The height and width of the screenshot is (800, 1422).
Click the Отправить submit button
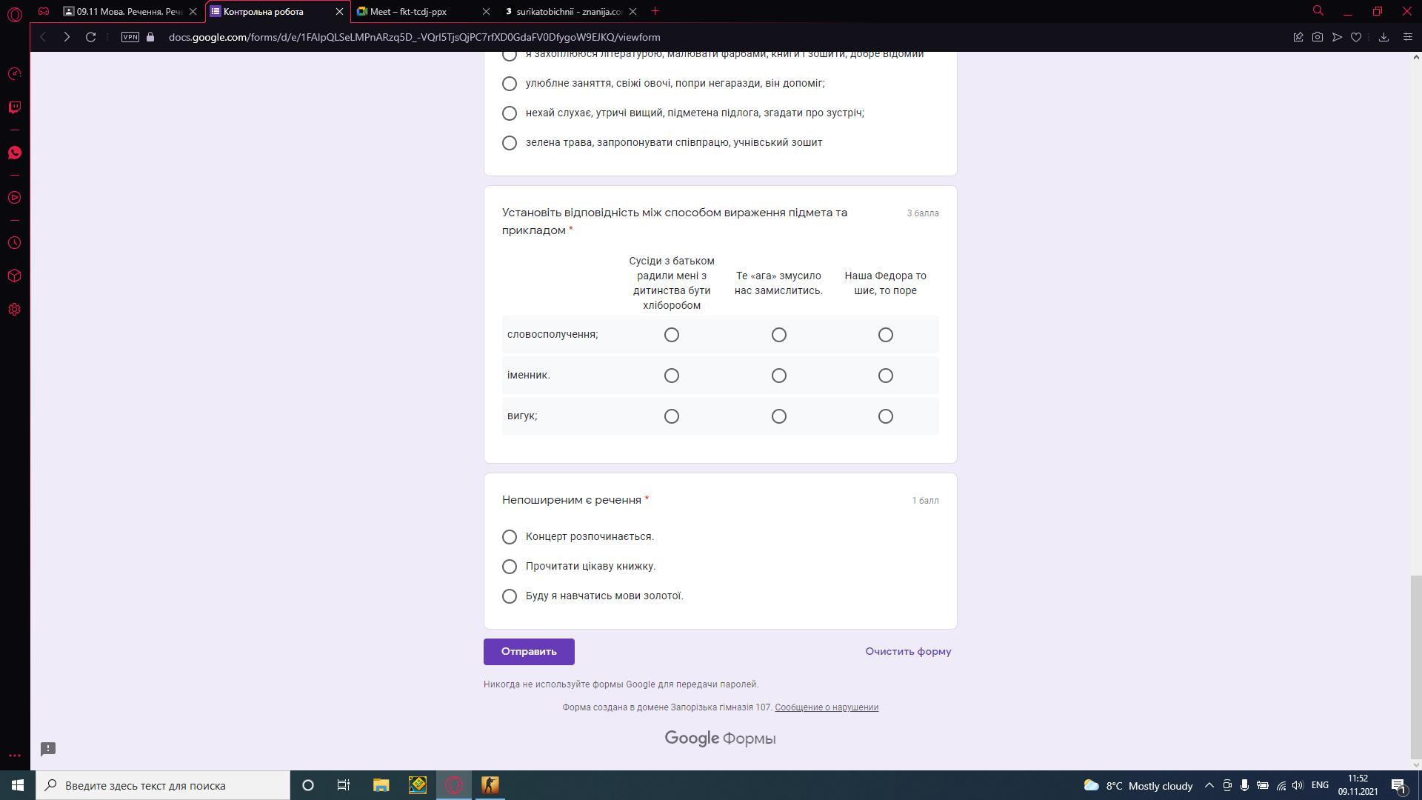(528, 652)
